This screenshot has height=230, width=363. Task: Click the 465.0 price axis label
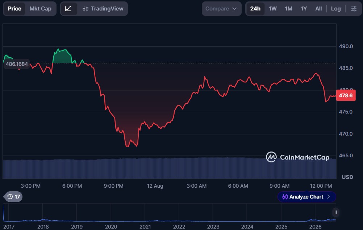pyautogui.click(x=346, y=156)
